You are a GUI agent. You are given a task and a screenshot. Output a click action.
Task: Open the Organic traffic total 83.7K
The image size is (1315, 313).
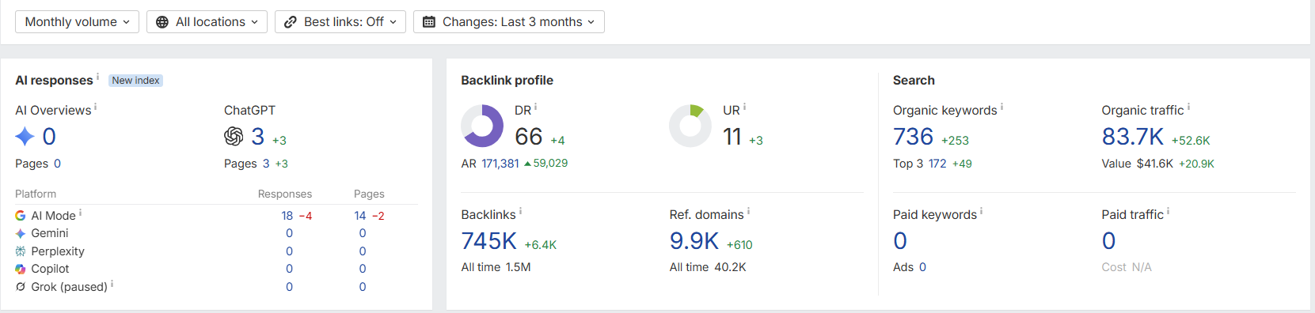click(x=1133, y=137)
